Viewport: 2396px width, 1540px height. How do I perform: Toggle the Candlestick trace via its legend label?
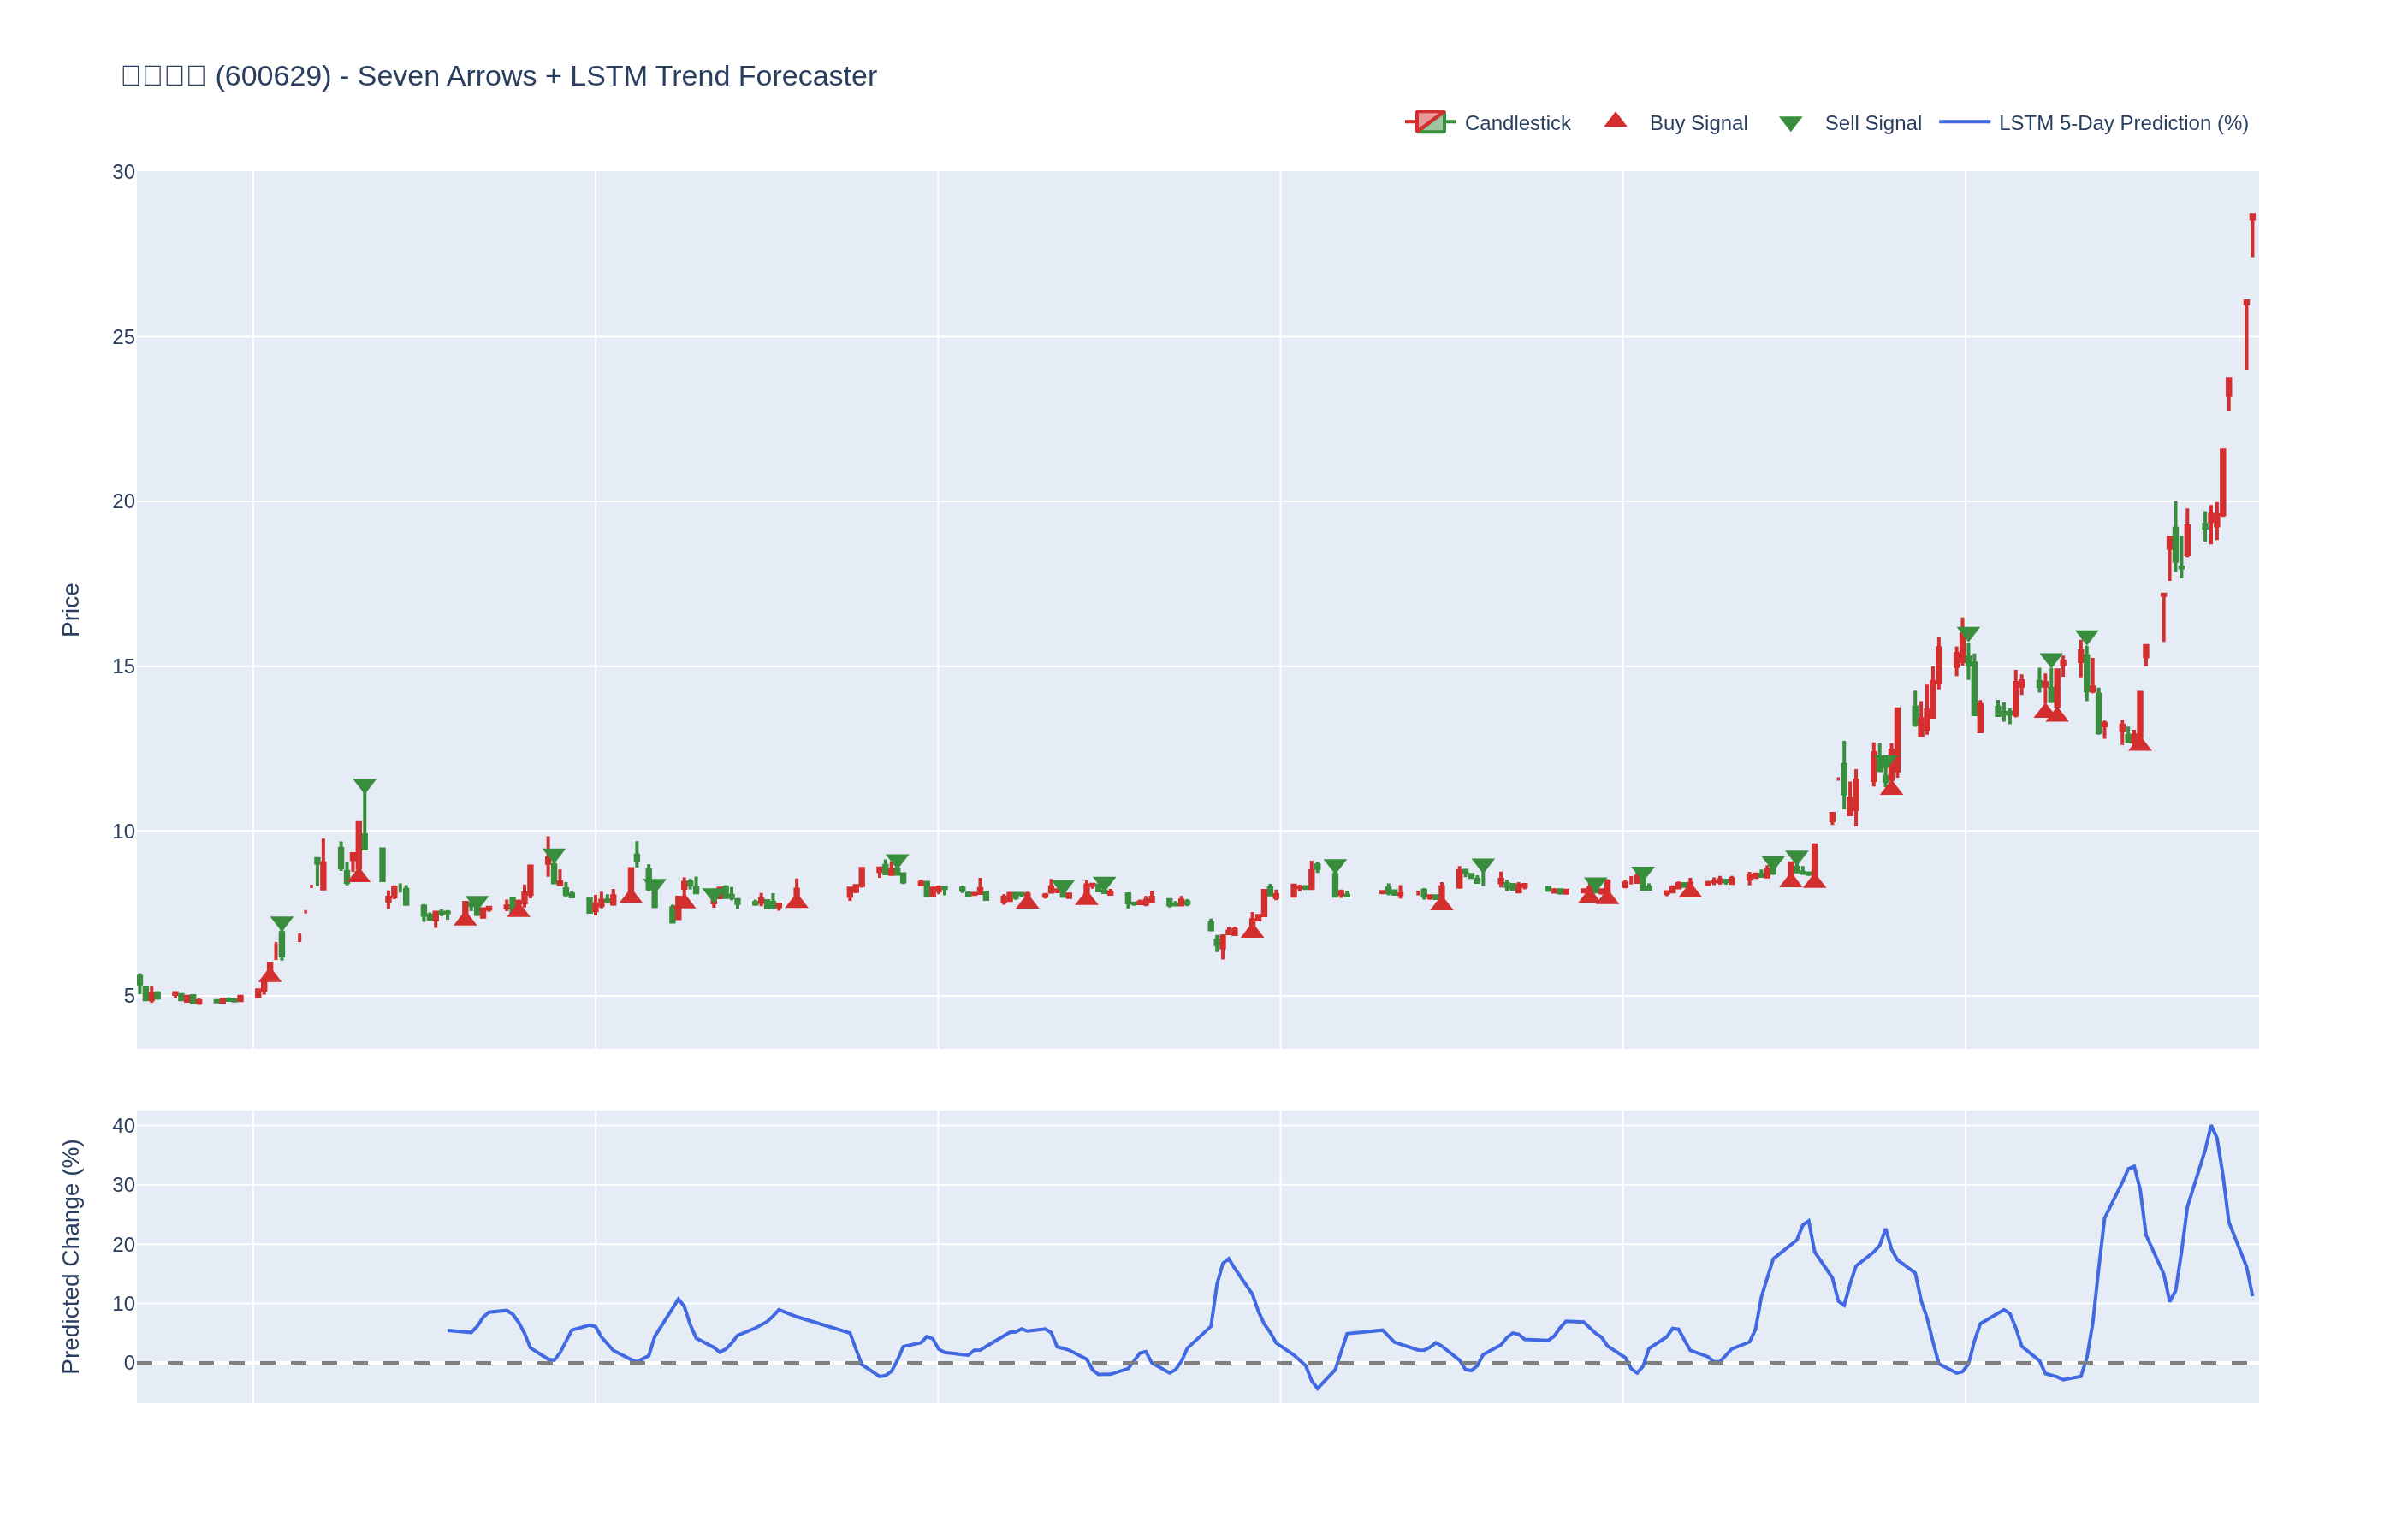coord(1516,123)
